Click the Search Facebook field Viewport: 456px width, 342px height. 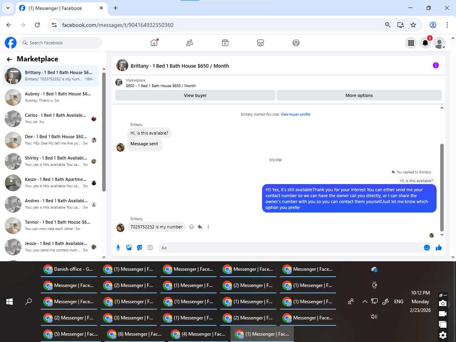point(61,43)
